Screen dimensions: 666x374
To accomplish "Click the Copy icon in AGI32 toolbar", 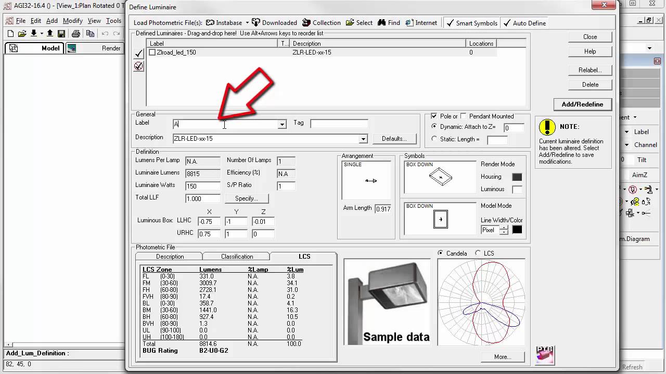I will tap(91, 34).
